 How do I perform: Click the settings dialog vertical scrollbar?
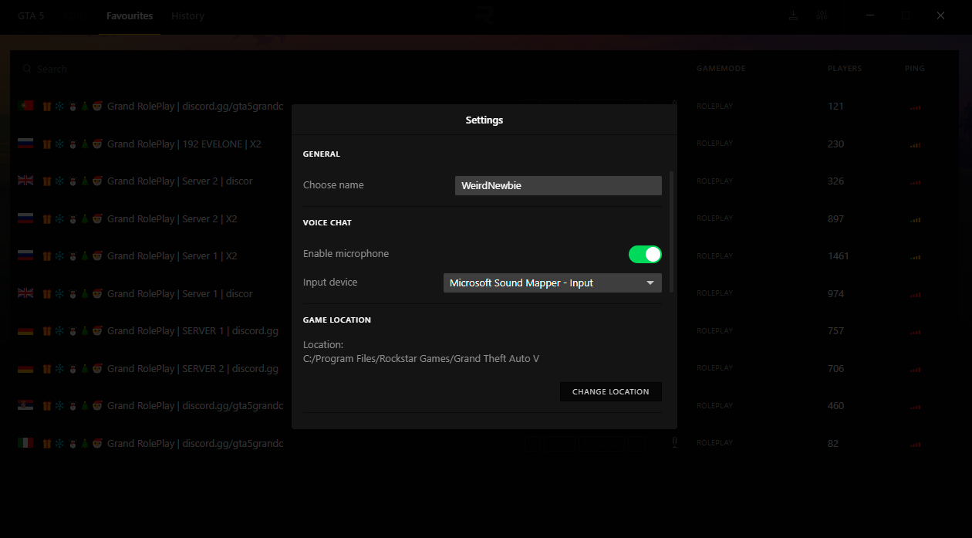(x=672, y=232)
